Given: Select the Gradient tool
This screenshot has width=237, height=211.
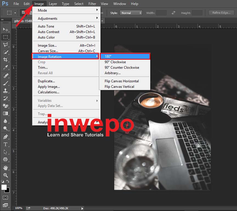Looking at the screenshot, I should (5, 113).
